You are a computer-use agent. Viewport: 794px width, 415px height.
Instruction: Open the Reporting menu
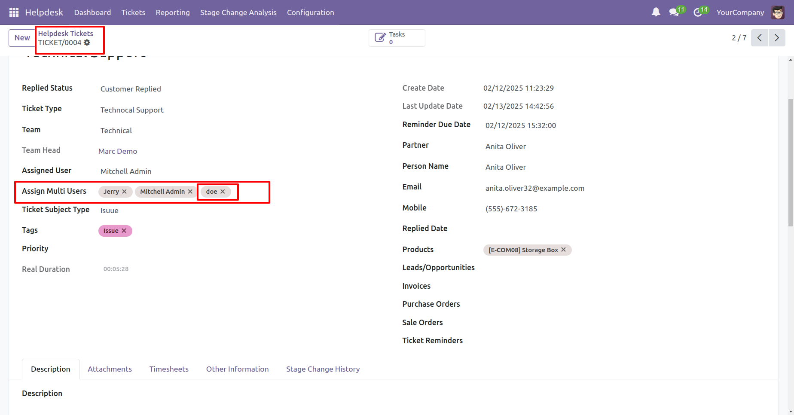click(173, 12)
